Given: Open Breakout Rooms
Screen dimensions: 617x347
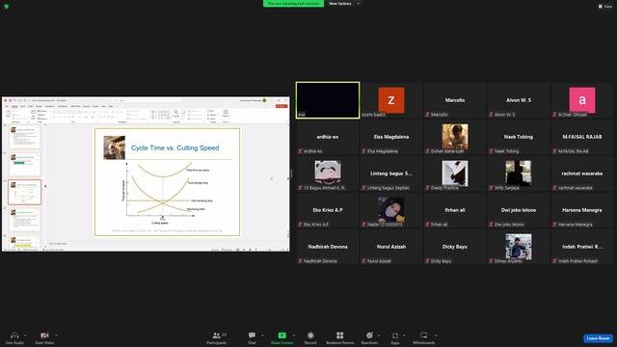Looking at the screenshot, I should (340, 338).
